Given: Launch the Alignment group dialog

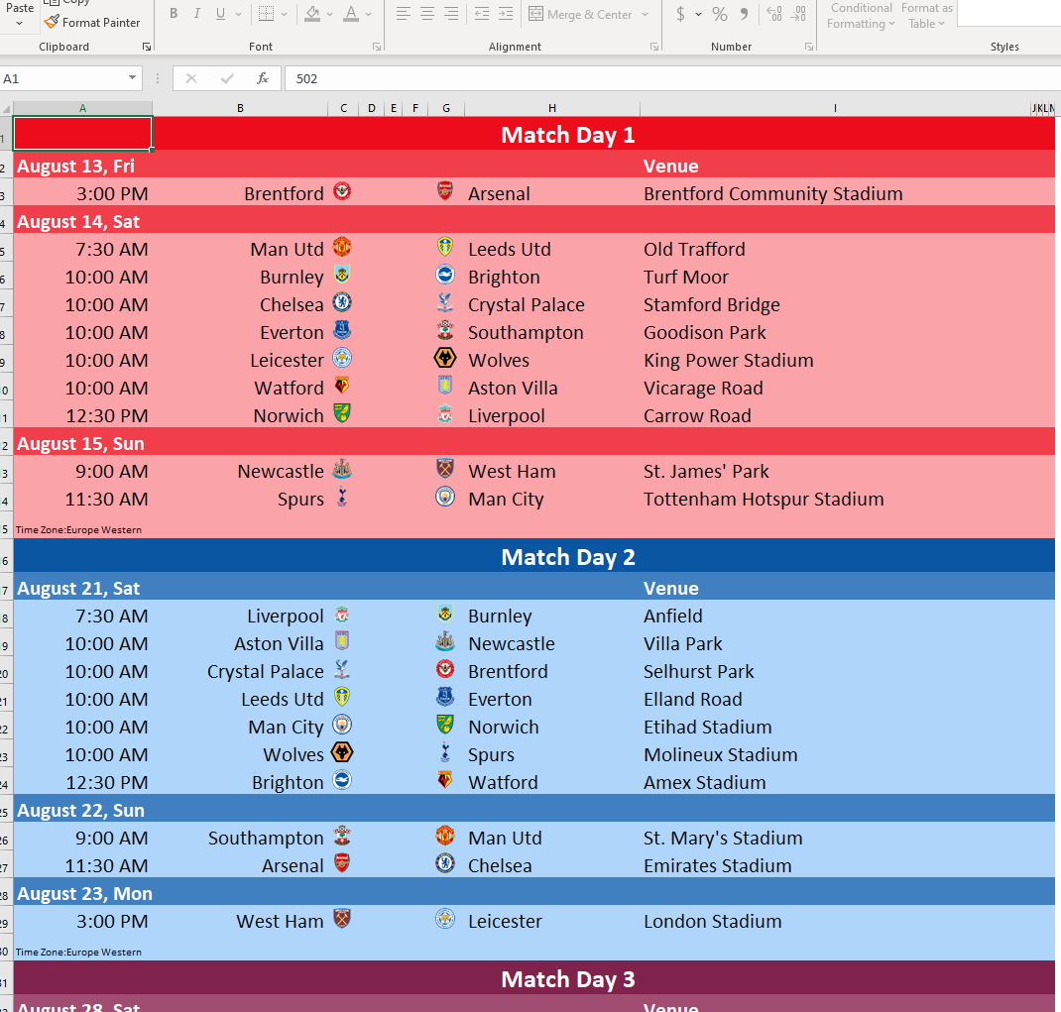Looking at the screenshot, I should point(654,47).
